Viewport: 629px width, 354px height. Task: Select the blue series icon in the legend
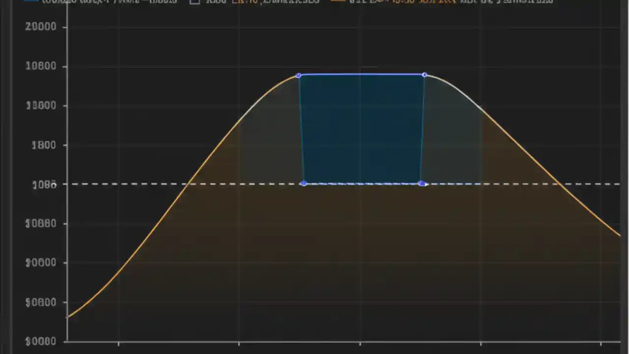point(31,1)
